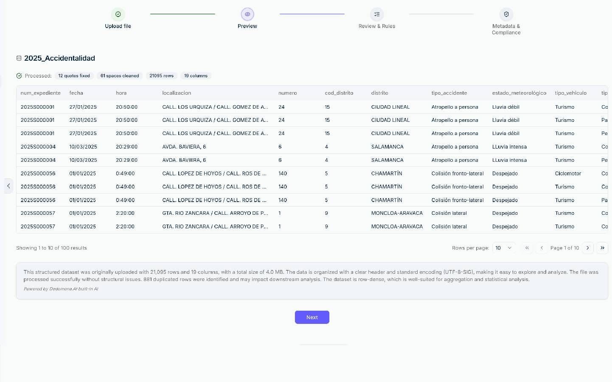
Task: Expand the collapsed left sidebar arrow
Action: coord(8,186)
